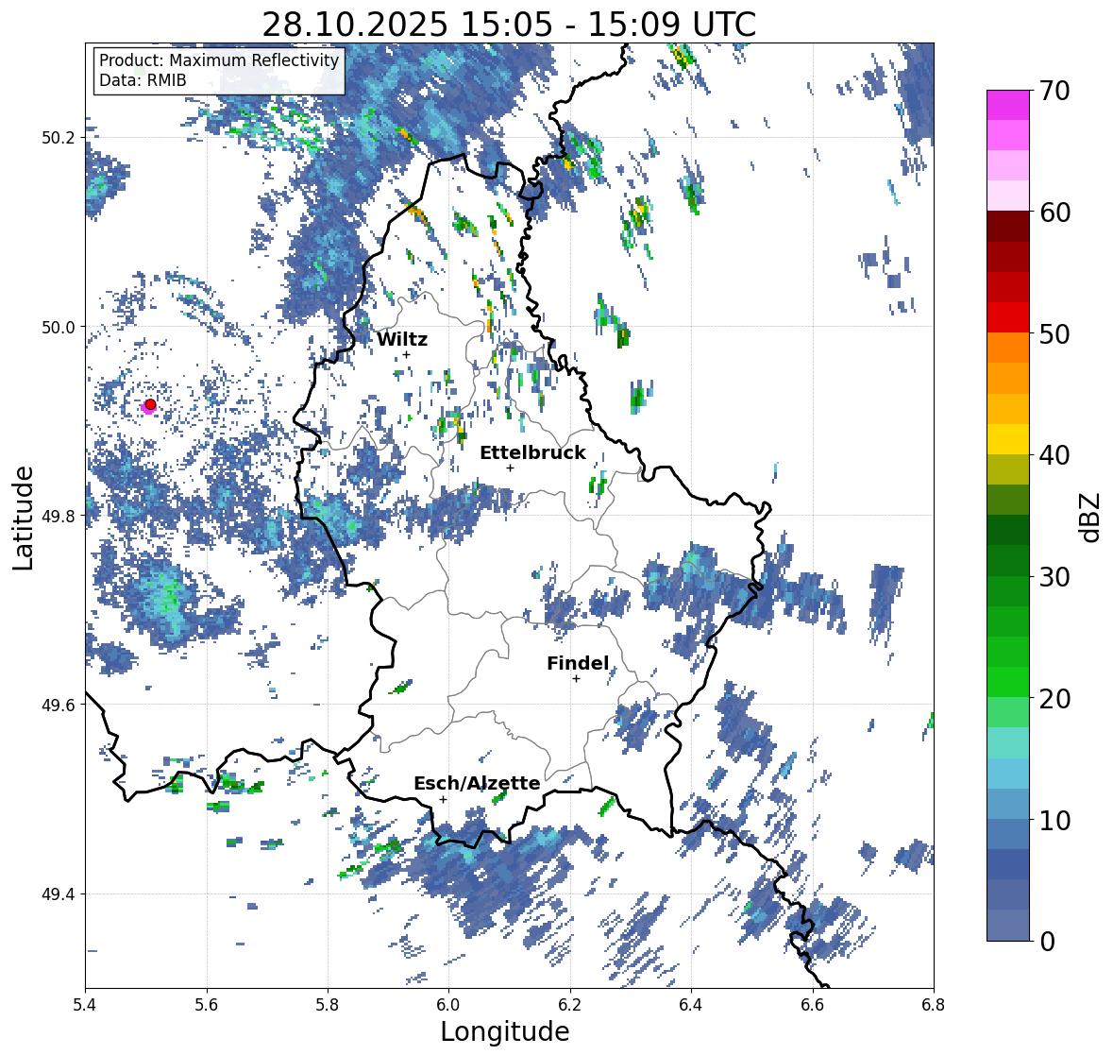Click the plus marker below Wiltz
The width and height of the screenshot is (1113, 1055).
[406, 355]
